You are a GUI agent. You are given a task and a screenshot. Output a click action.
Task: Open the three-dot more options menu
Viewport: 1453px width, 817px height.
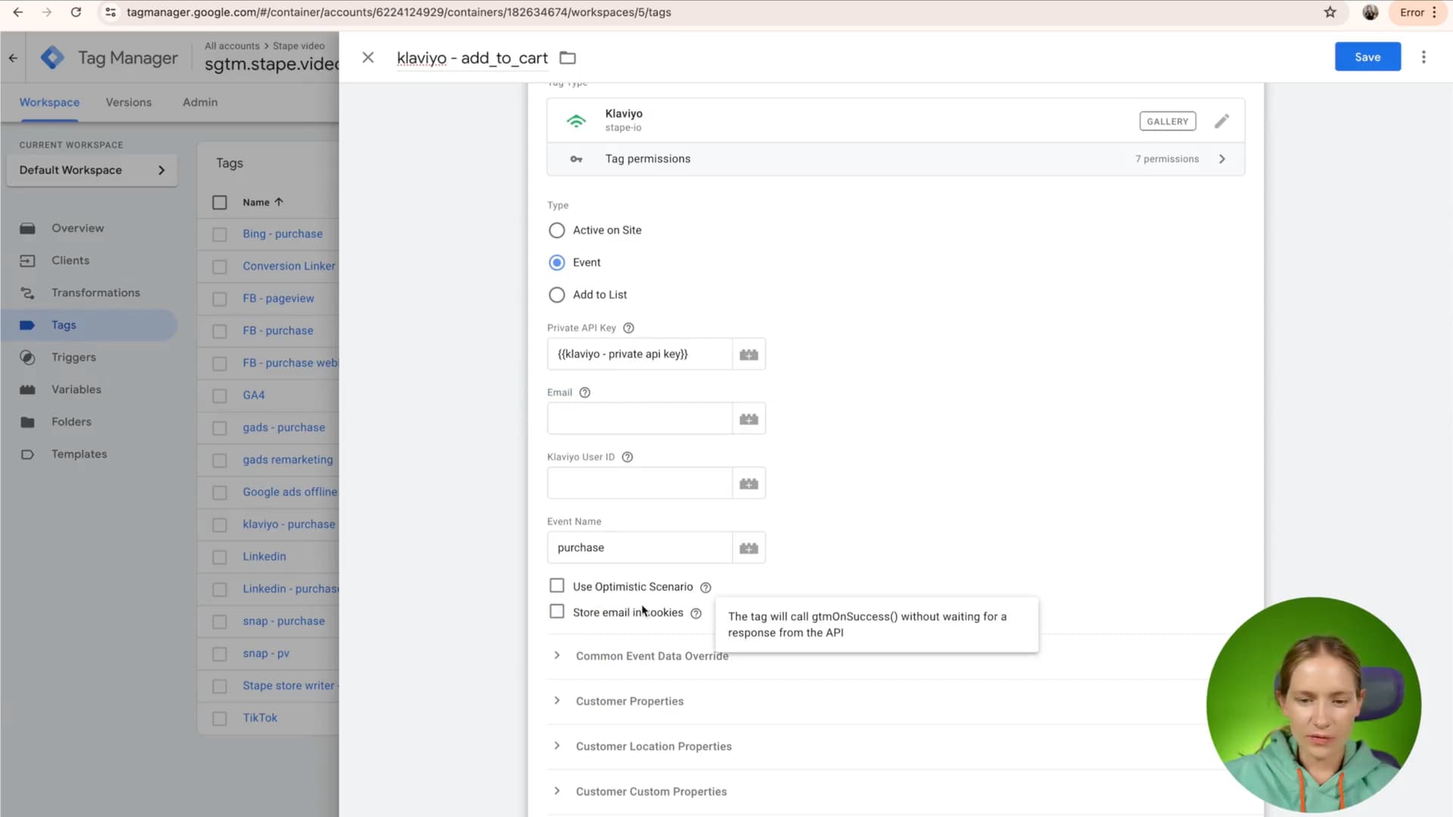[1423, 57]
